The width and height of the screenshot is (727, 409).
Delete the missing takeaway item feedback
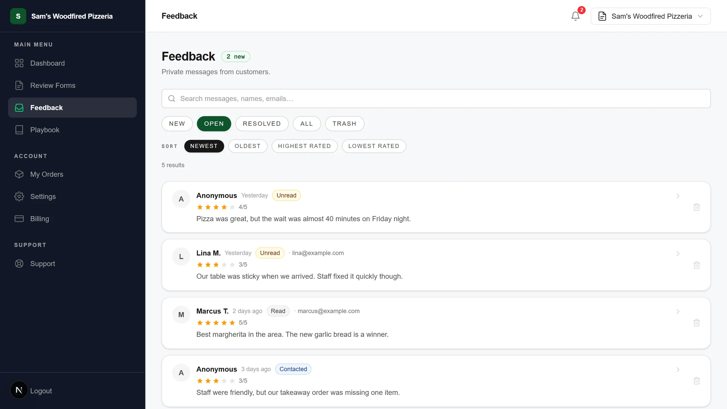696,381
